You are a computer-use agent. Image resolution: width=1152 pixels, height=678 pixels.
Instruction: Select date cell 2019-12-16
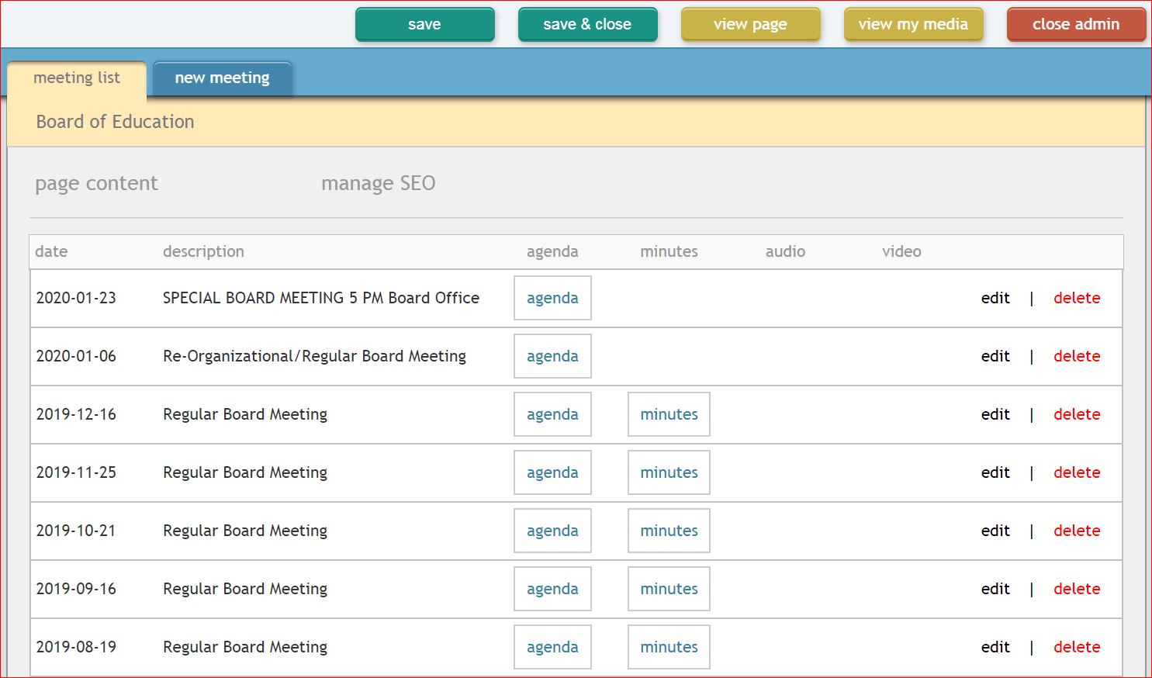coord(76,414)
